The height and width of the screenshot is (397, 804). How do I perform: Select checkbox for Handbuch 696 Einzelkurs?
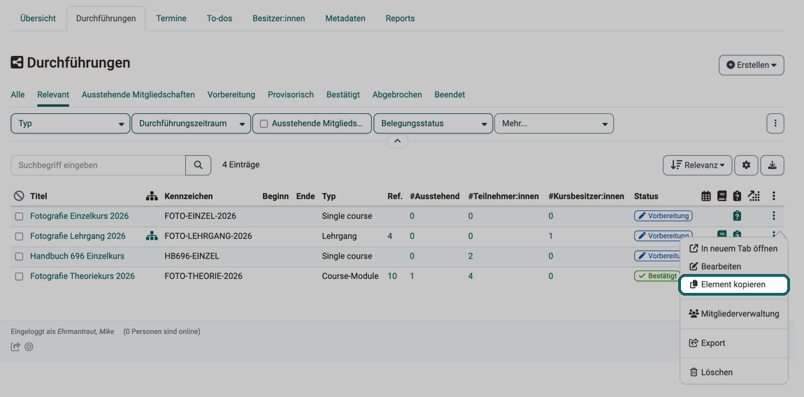[x=19, y=257]
